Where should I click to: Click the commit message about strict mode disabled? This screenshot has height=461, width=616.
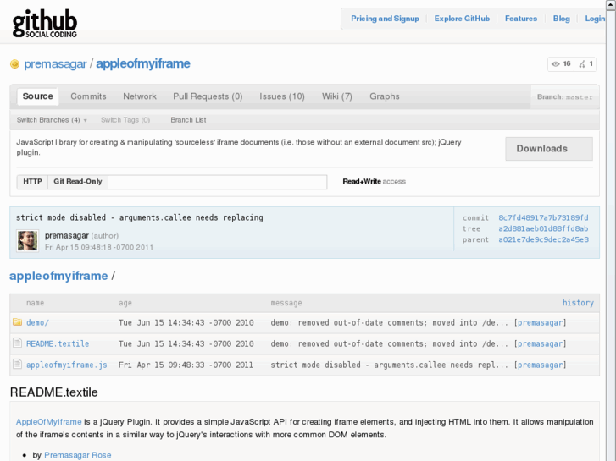(x=140, y=217)
